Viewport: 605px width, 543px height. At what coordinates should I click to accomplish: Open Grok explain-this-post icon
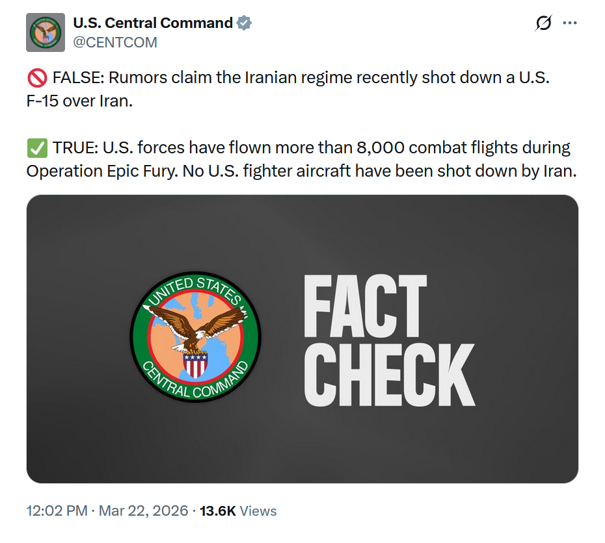[543, 23]
